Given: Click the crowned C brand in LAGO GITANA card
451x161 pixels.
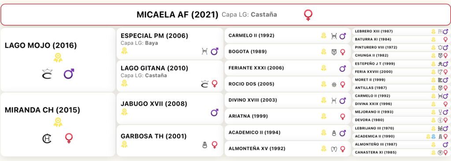Looking at the screenshot, I should [x=204, y=84].
